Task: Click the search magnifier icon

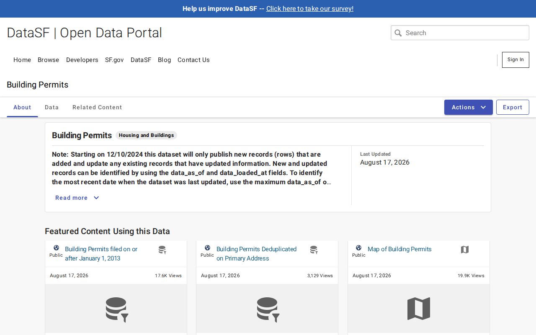Action: coord(398,33)
